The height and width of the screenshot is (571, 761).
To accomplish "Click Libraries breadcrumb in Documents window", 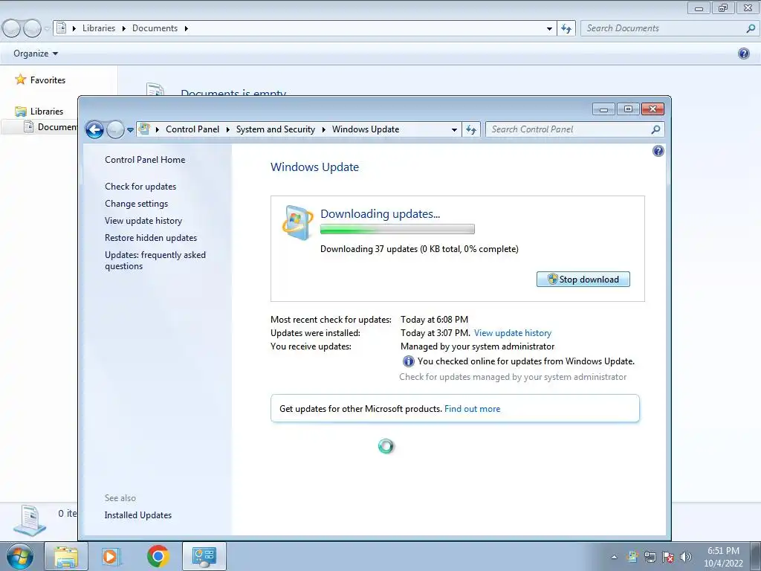I will (99, 28).
